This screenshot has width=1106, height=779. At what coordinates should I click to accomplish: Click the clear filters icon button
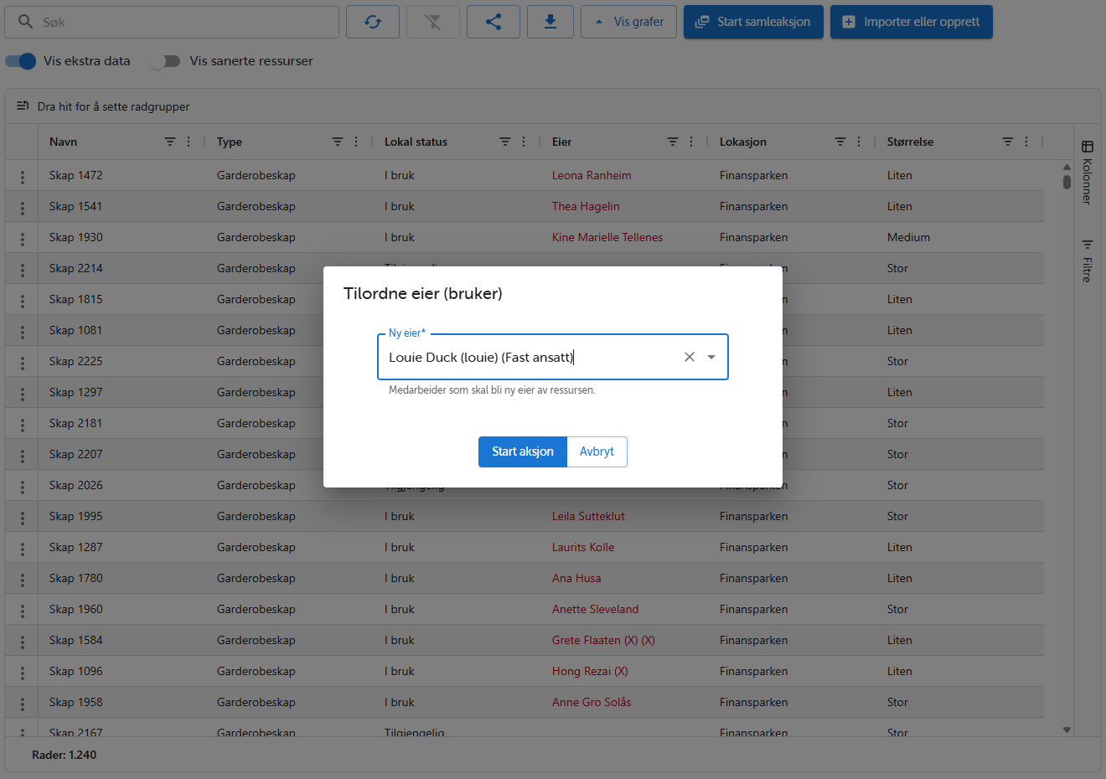(433, 22)
